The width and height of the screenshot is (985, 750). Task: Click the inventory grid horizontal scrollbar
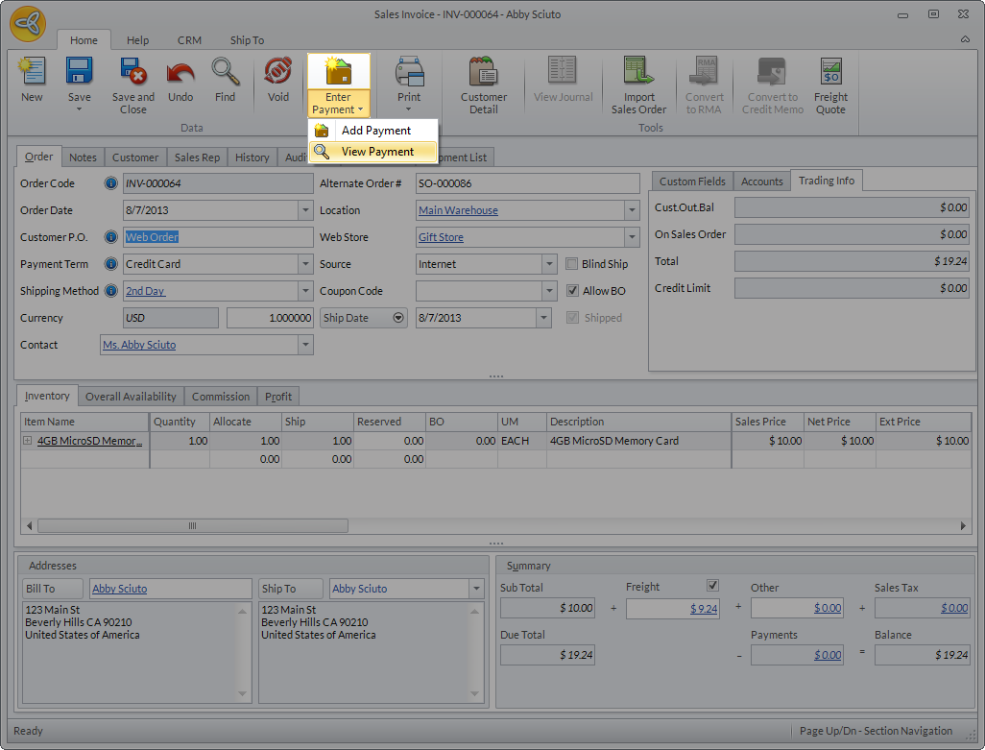point(192,525)
